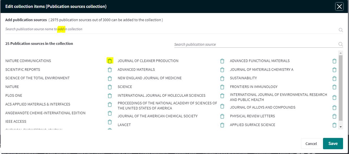
Task: Remove FRONTIERS IN IMMUNOLOGY from the collection
Action: pos(334,87)
